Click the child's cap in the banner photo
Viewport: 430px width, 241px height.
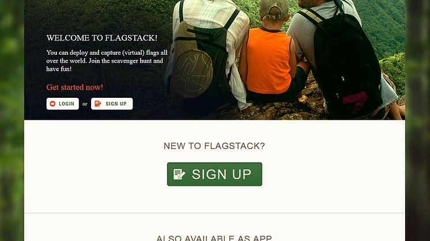click(274, 10)
